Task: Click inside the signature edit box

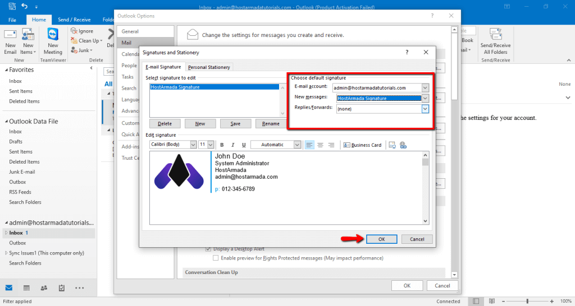Action: pos(286,188)
